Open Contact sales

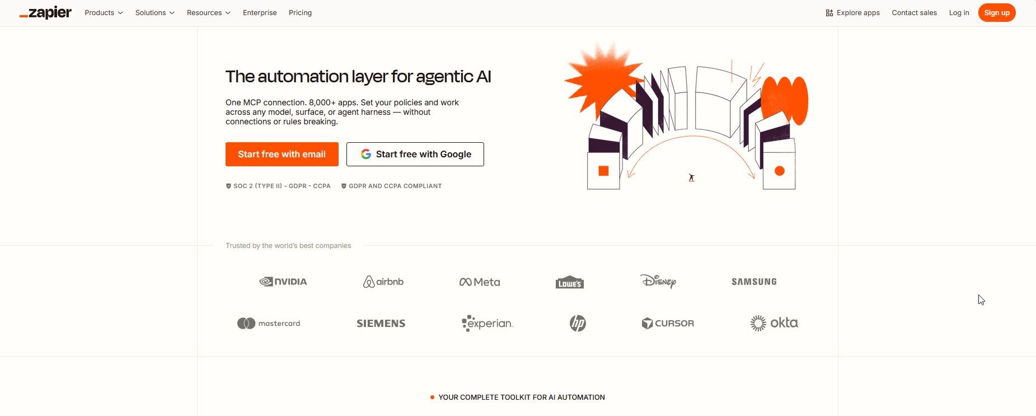point(914,13)
